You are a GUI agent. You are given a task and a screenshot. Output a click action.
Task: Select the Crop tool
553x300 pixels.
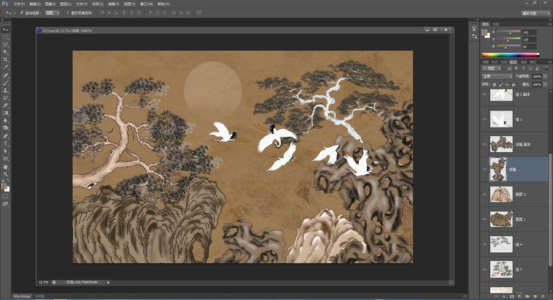pos(6,60)
